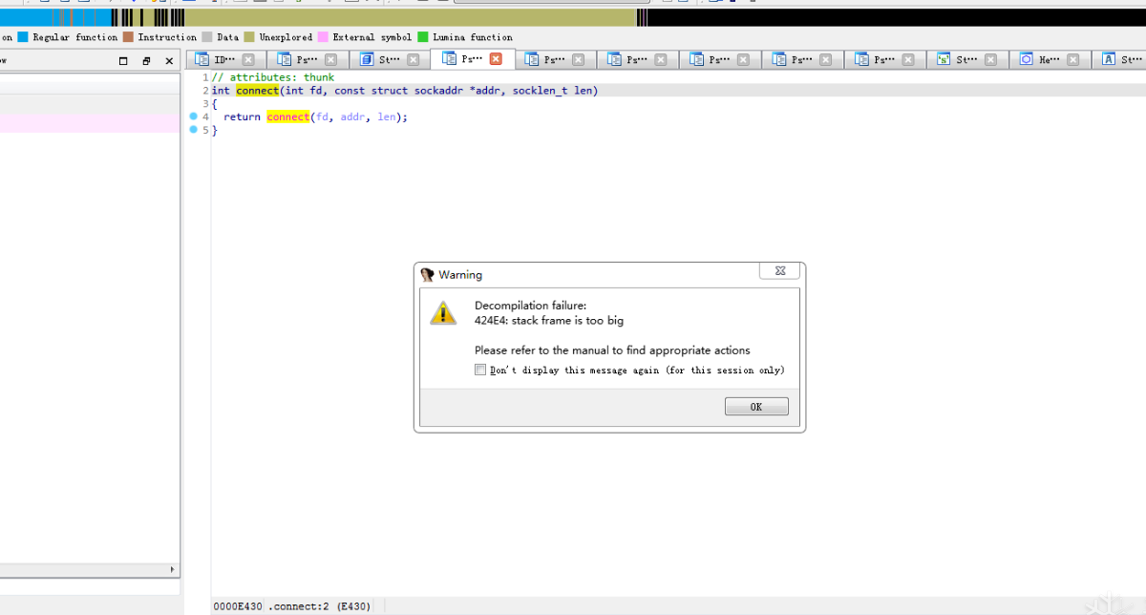Click the float button of the left panel
The height and width of the screenshot is (615, 1146).
point(123,61)
